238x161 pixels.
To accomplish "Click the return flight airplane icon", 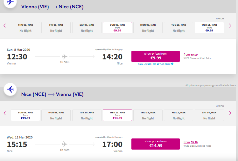I will click(10, 89).
